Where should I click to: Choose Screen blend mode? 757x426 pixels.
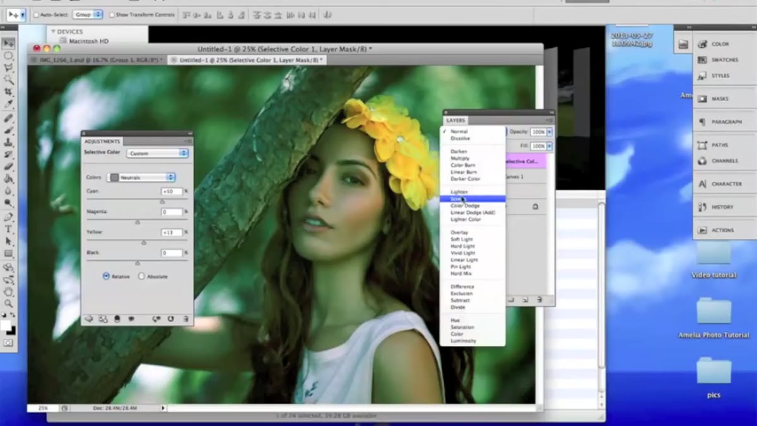coord(472,199)
